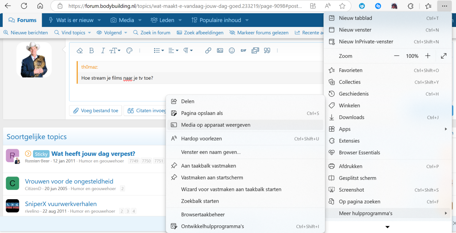
Task: Open the font size dropdown
Action: pos(115,50)
